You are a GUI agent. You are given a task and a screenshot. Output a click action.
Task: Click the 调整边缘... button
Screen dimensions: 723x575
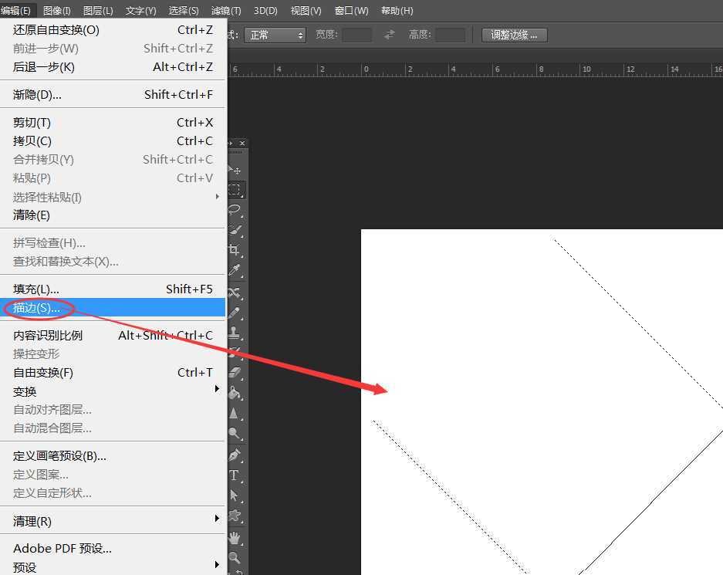click(x=514, y=35)
